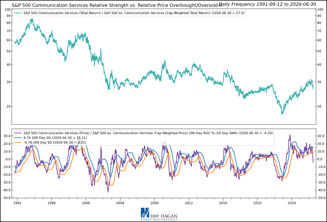Click the 2000 label on the time axis
Image resolution: width=327 pixels, height=222 pixels.
pyautogui.click(x=86, y=203)
